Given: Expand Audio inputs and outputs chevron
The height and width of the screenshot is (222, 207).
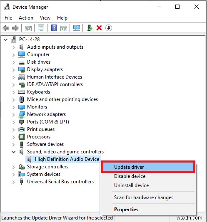Looking at the screenshot, I should (14, 47).
